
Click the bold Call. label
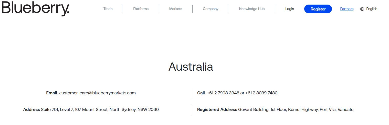[202, 93]
